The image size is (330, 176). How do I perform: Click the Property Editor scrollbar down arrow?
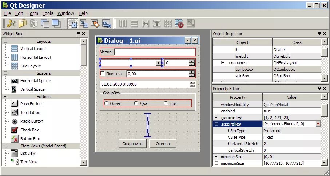point(324,163)
